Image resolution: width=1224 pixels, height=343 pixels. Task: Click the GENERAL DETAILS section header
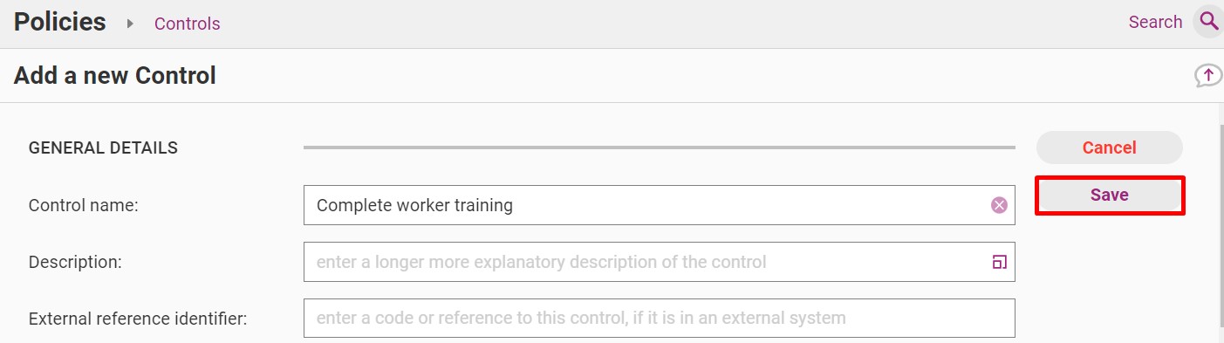click(103, 148)
